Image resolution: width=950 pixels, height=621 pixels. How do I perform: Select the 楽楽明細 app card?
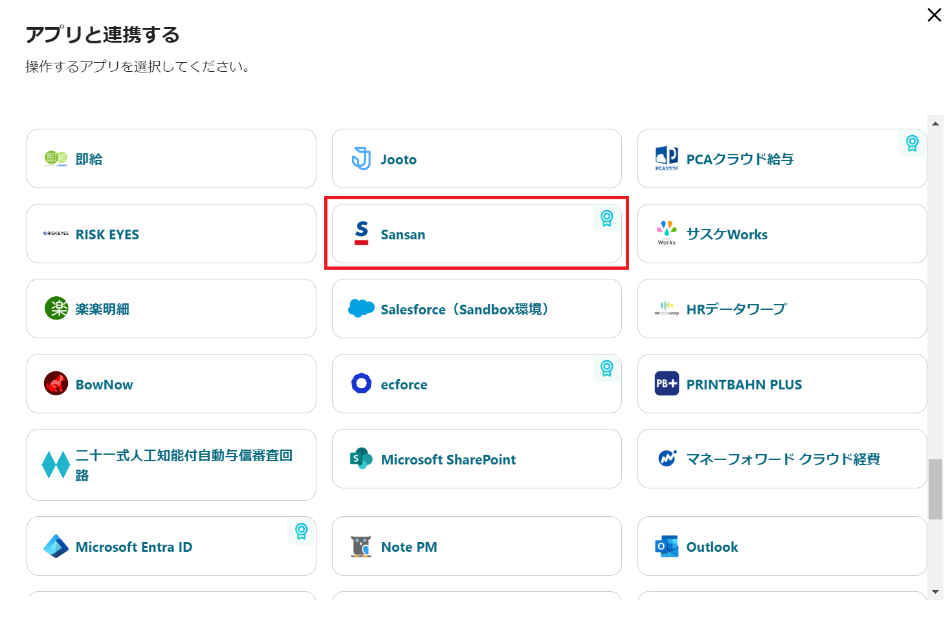[x=171, y=309]
